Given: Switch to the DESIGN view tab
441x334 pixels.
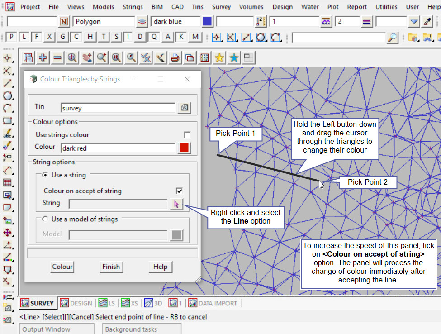Looking at the screenshot, I should tap(76, 303).
